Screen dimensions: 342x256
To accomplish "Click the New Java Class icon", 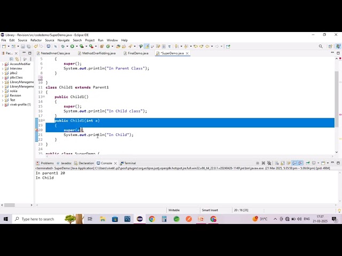I will pos(108,46).
